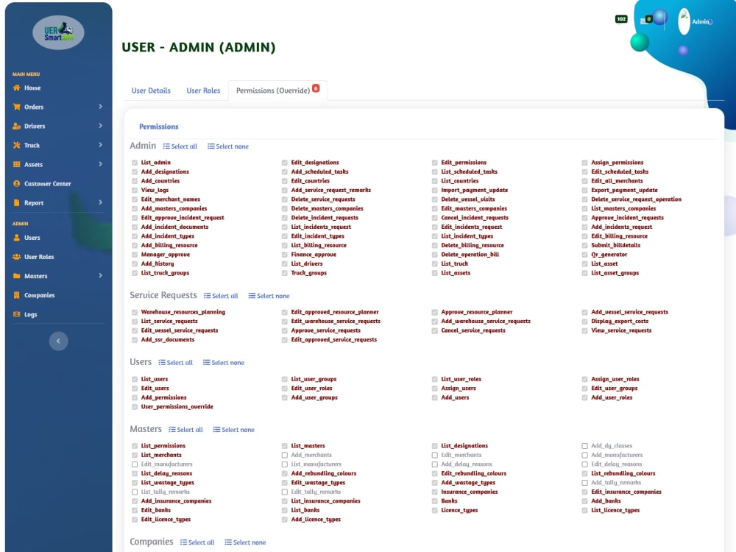The height and width of the screenshot is (552, 736).
Task: Toggle the View_logs checkbox
Action: (135, 191)
